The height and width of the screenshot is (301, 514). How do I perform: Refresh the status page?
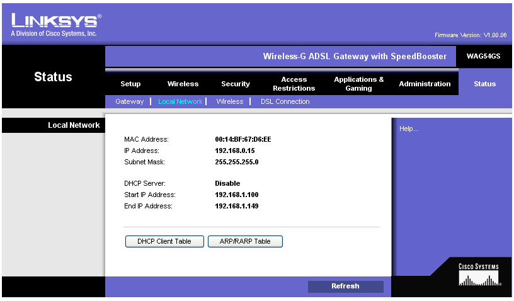point(346,287)
